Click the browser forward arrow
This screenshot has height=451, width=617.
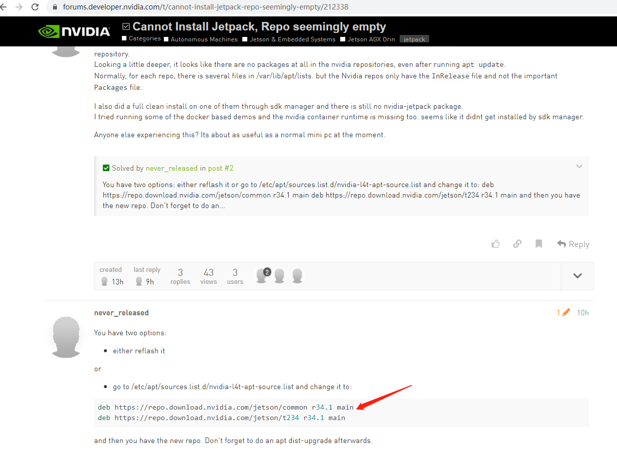pyautogui.click(x=19, y=7)
